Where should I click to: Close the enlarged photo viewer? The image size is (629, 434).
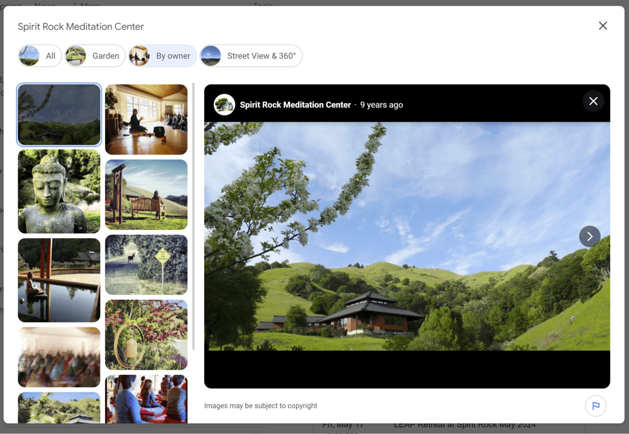tap(593, 101)
